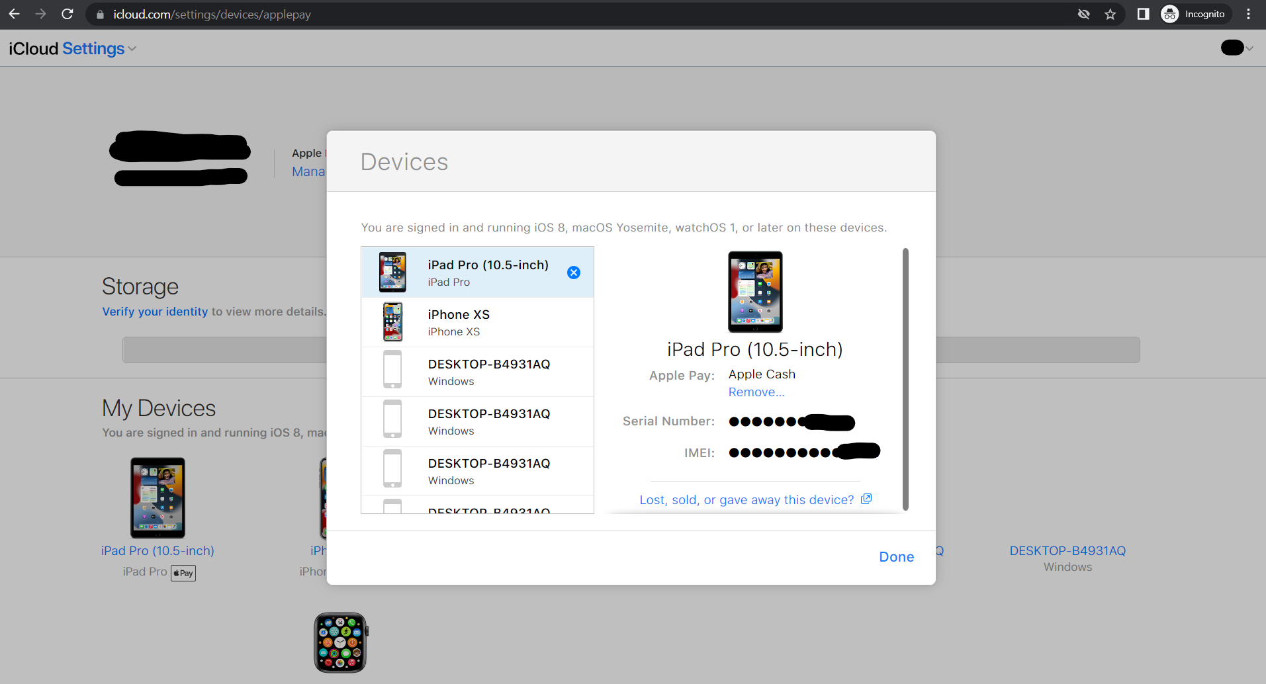Screen dimensions: 1266x684
Task: Click 'Verify your identity' link under Storage
Action: (x=155, y=312)
